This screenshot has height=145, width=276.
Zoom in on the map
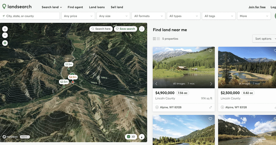[x=5, y=29]
